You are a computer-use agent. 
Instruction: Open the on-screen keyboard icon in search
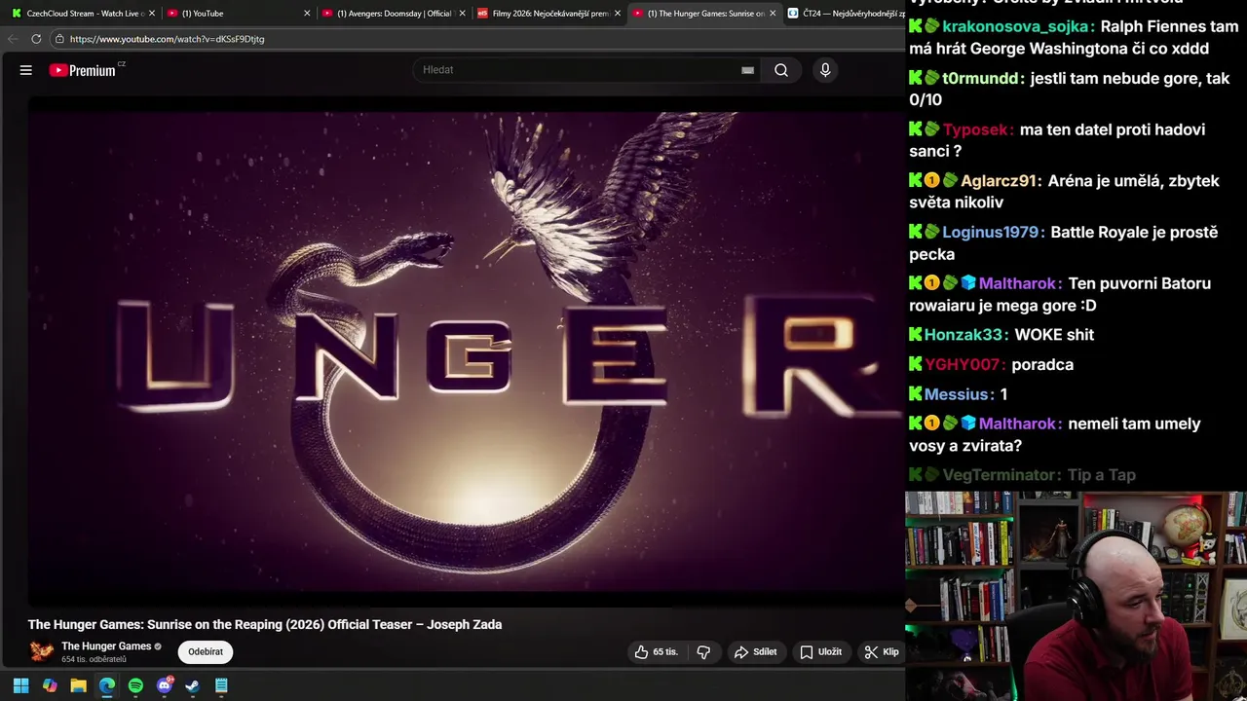pos(747,70)
